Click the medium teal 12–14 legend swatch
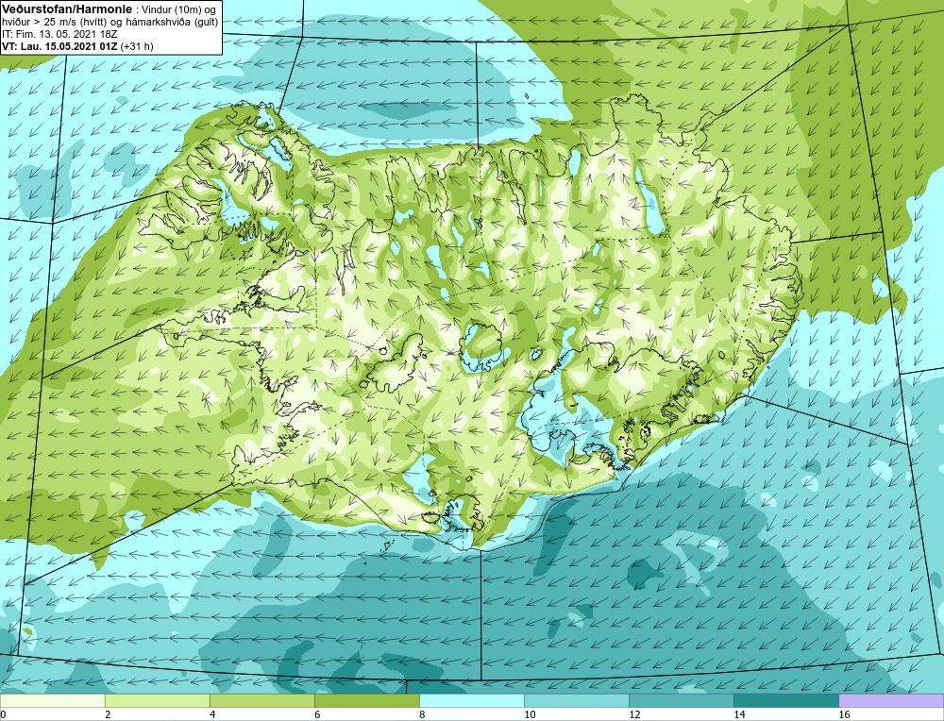944x721 pixels. click(x=681, y=700)
